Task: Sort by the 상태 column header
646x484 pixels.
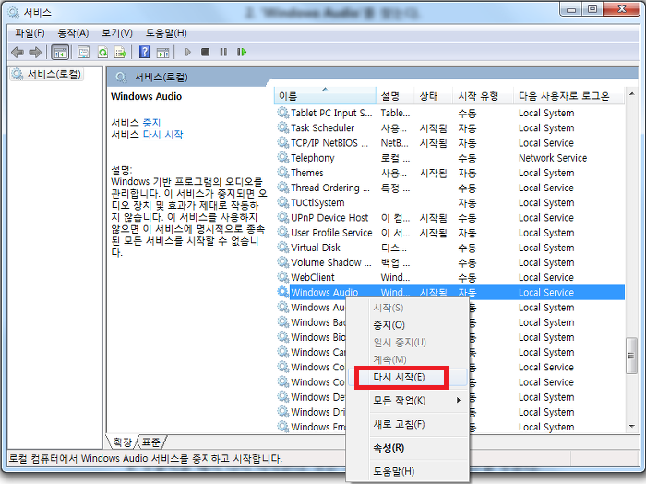Action: click(x=433, y=96)
